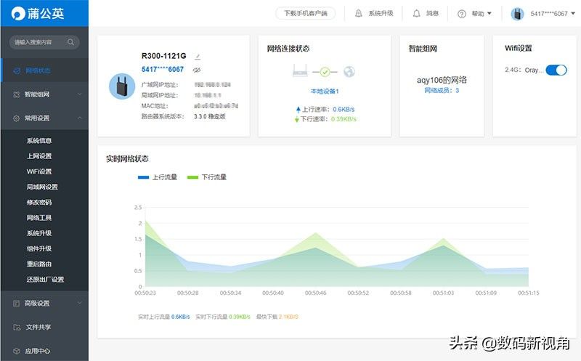Click the 文件共享 folder icon
581x361 pixels.
(x=17, y=327)
